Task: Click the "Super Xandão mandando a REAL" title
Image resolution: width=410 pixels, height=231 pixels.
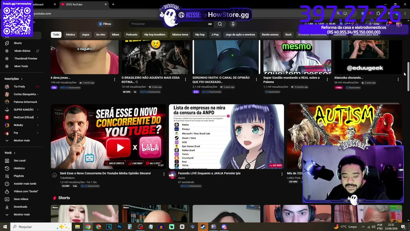Action: tap(291, 80)
